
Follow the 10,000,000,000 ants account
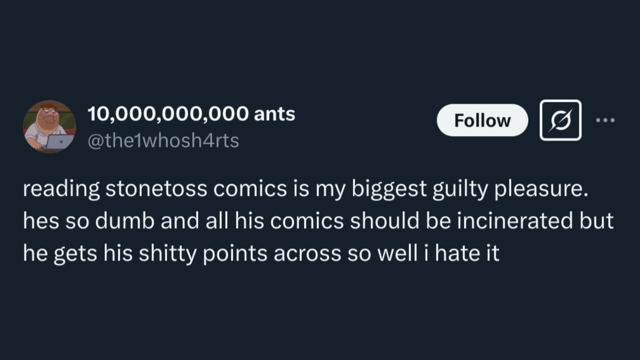(482, 120)
